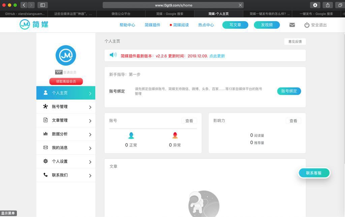The width and height of the screenshot is (345, 217).
Task: Click the envelope icon for 我的消息
Action: click(x=45, y=147)
